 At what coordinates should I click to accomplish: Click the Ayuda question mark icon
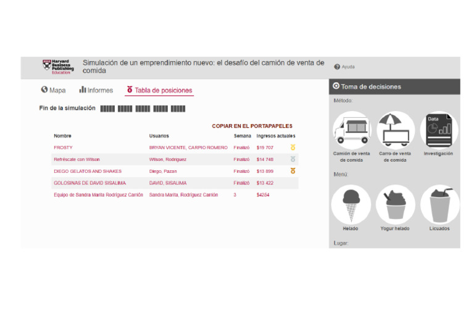(337, 67)
